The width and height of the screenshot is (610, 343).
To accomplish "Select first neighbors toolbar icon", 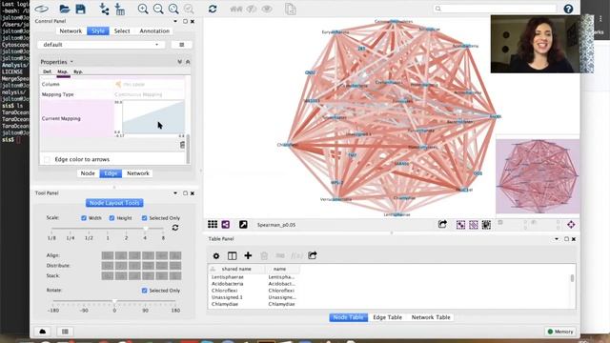I will 235,9.
